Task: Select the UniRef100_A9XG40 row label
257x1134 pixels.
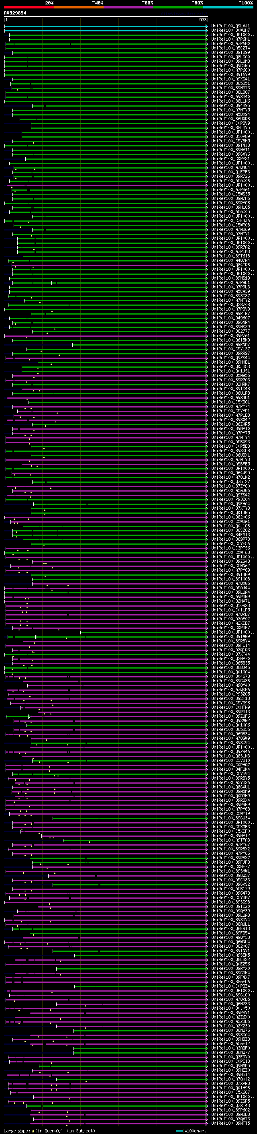Action: click(x=230, y=97)
